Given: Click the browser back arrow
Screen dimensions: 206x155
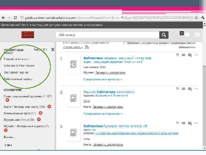Looking at the screenshot, I should pos(3,18).
